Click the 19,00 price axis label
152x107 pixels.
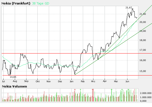(x=143, y=31)
